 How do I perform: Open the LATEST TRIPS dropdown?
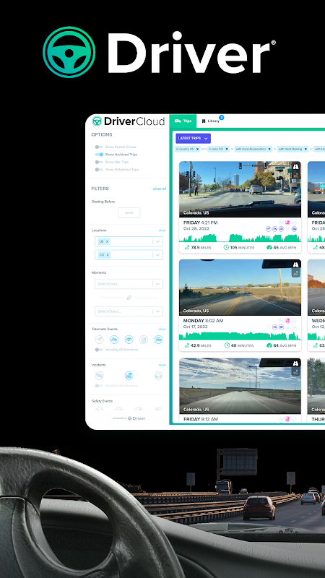pos(193,138)
